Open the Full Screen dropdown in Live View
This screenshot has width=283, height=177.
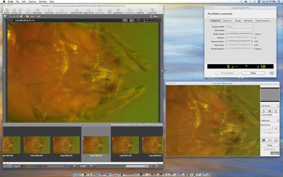click(269, 106)
